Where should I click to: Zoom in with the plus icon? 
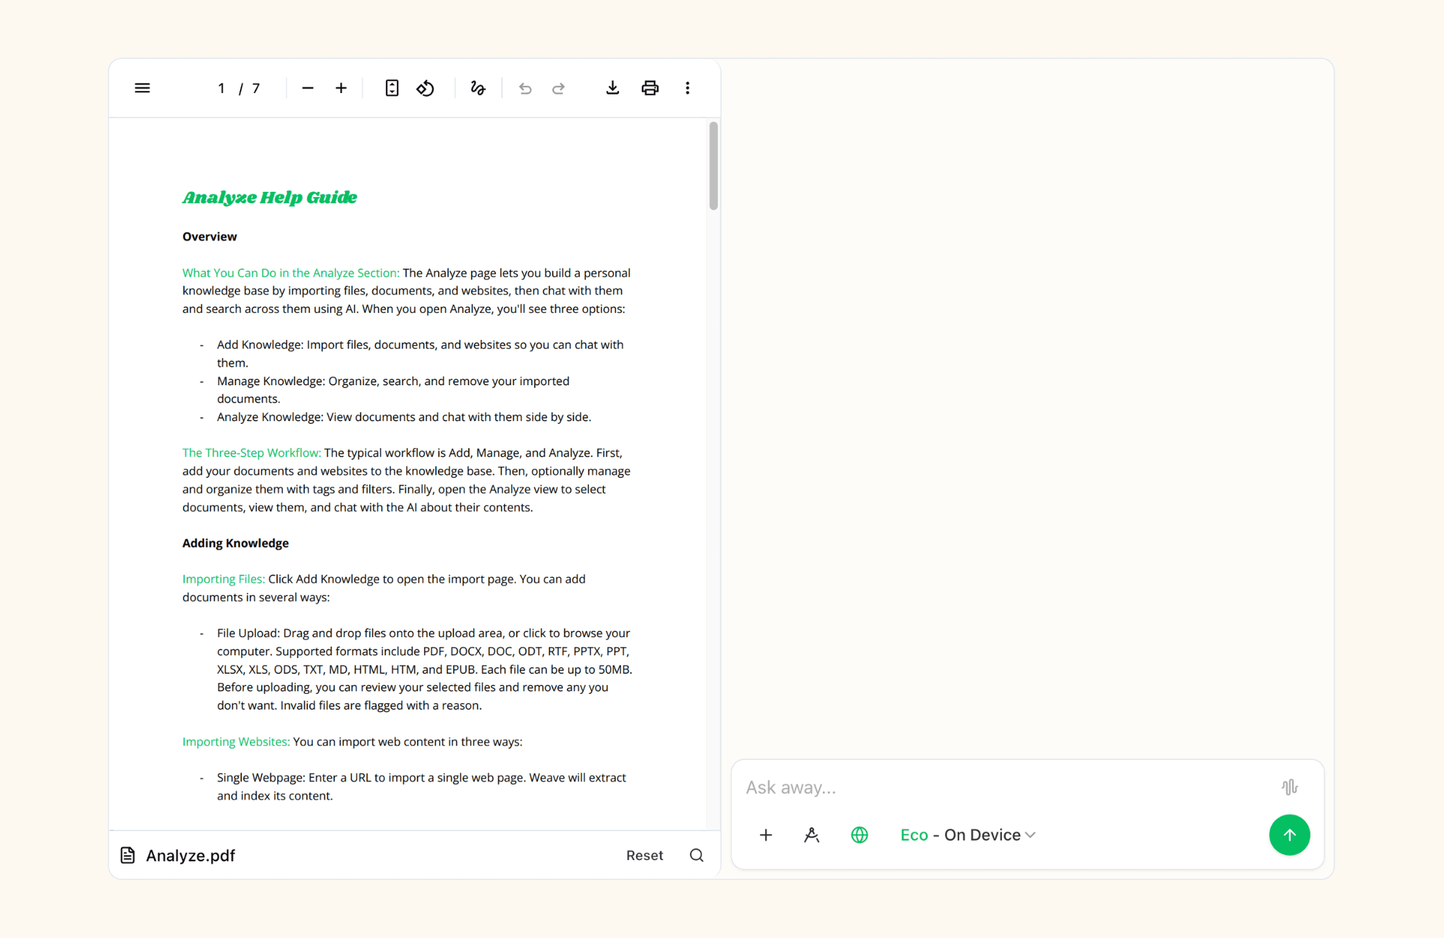click(x=341, y=88)
